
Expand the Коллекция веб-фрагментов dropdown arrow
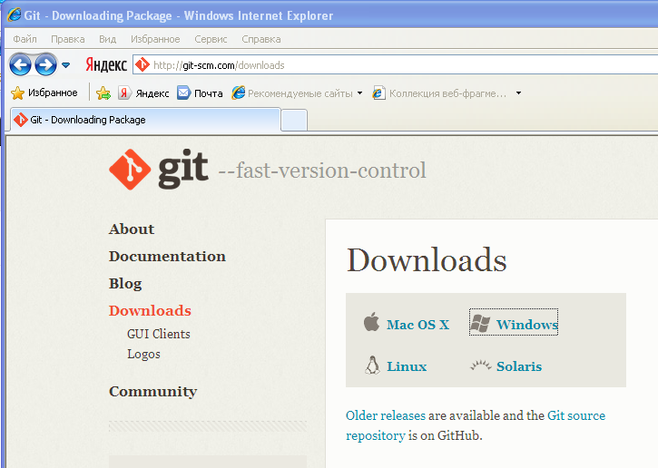point(518,93)
